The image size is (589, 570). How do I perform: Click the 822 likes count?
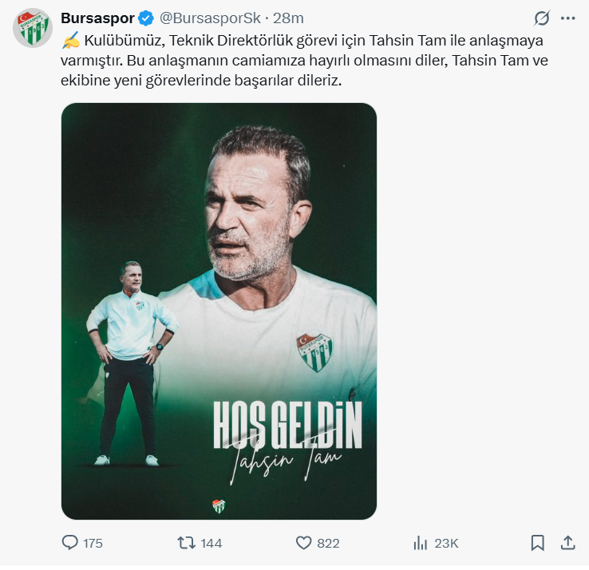coord(328,544)
